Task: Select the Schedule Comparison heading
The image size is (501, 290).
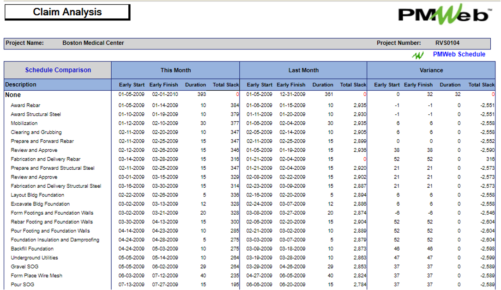Action: [58, 70]
